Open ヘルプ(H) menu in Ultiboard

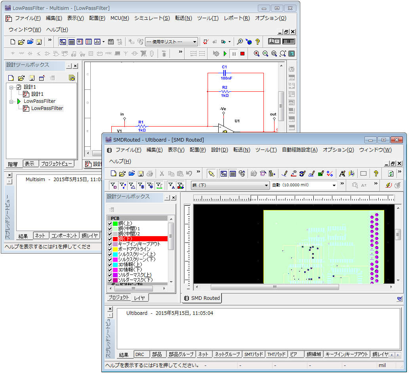120,161
